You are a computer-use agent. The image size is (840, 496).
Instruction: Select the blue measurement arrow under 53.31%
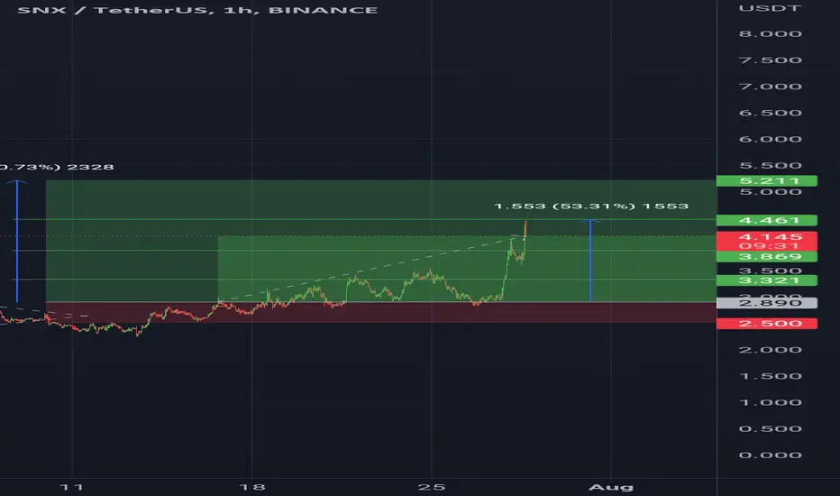pos(590,261)
